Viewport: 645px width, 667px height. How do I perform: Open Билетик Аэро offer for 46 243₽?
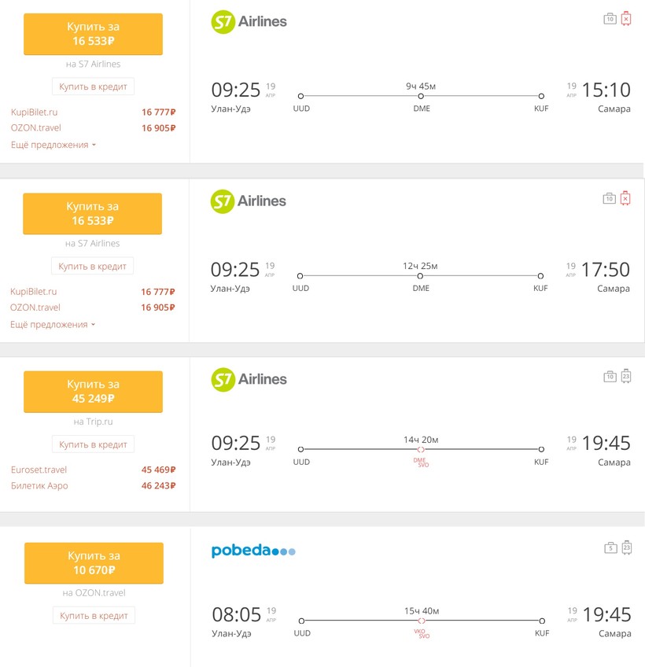[x=39, y=485]
